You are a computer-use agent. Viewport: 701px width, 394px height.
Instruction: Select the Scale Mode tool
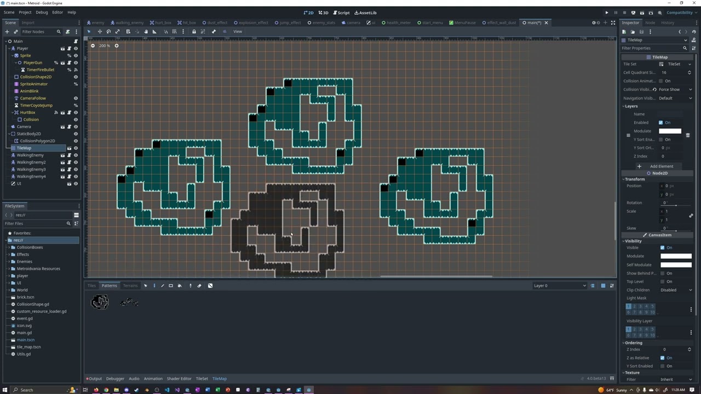[117, 31]
